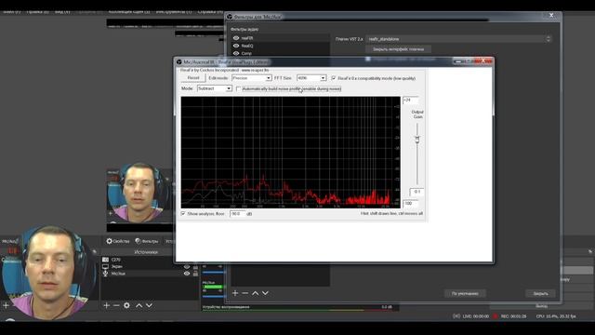The image size is (595, 335).
Task: Toggle visibility eye of Экран source
Action: pos(187,267)
